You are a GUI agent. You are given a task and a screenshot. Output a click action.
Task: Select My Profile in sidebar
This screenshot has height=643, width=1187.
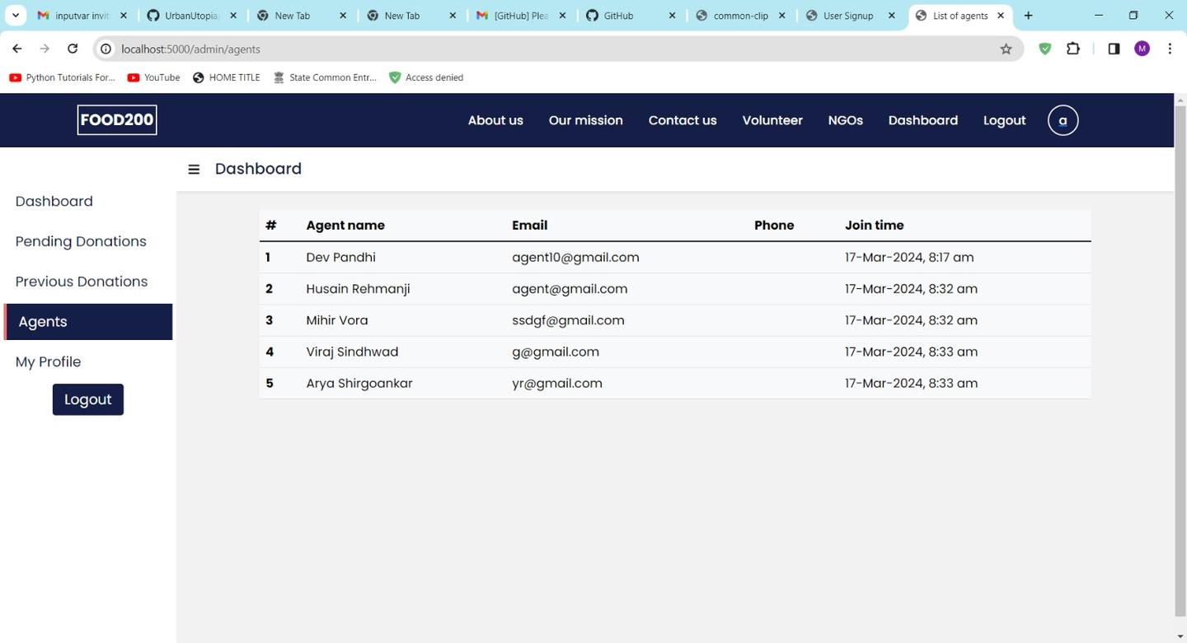(x=48, y=362)
